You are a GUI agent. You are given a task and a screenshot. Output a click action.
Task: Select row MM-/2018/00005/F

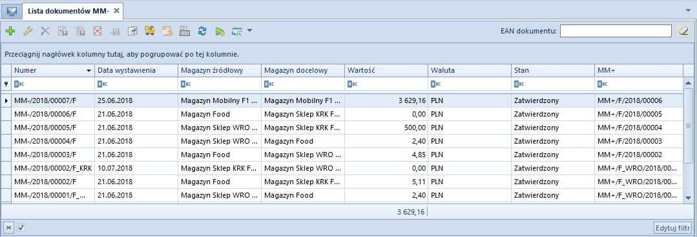342,128
